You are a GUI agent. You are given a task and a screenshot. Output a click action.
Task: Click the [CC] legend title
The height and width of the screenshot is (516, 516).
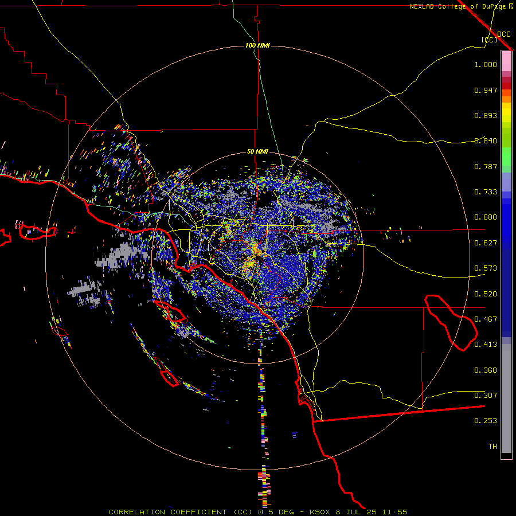pyautogui.click(x=490, y=40)
